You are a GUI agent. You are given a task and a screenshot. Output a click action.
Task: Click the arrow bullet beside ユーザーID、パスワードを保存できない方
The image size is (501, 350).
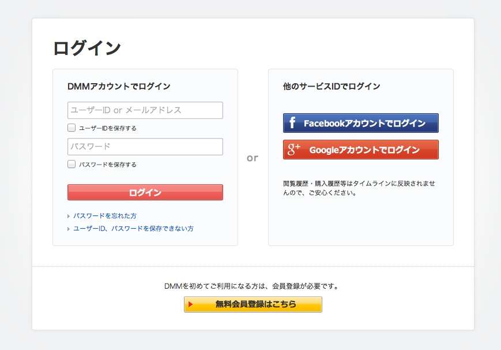click(x=69, y=229)
